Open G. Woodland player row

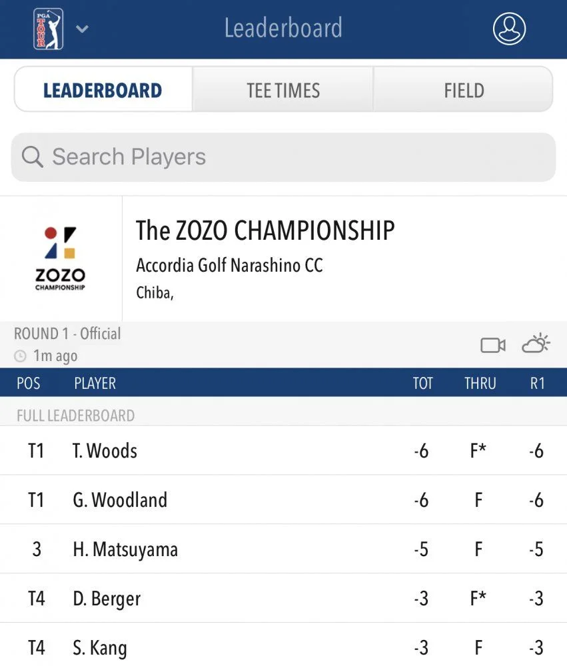point(284,500)
